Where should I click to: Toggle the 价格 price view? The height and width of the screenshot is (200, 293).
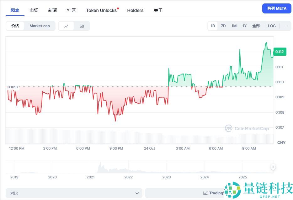(15, 26)
